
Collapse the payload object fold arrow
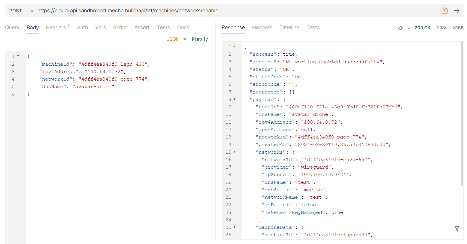point(235,99)
